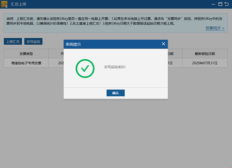Close the 系统提示 dialog with X
The image size is (232, 168).
point(164,44)
